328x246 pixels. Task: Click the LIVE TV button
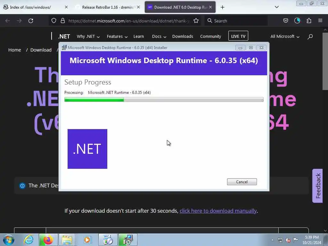(x=238, y=36)
